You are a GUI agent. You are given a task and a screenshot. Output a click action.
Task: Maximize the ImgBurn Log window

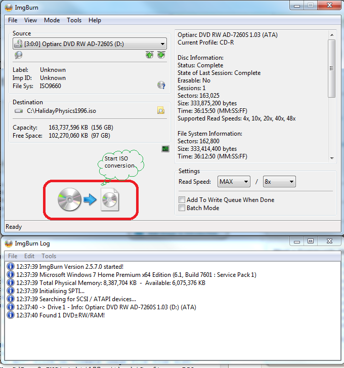coord(311,241)
